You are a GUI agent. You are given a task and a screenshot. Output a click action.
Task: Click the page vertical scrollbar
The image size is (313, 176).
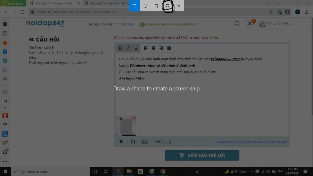[312, 66]
